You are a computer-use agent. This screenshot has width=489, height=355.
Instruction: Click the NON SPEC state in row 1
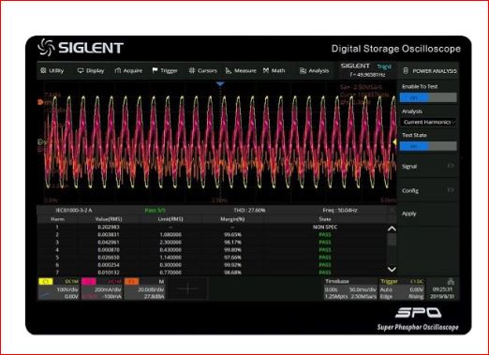[x=325, y=227]
